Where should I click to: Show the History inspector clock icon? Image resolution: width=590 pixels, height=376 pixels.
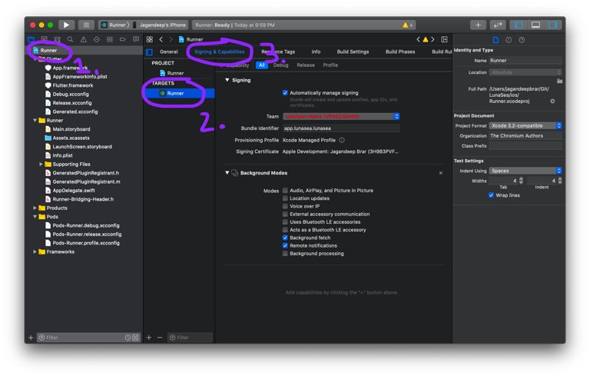coord(509,39)
